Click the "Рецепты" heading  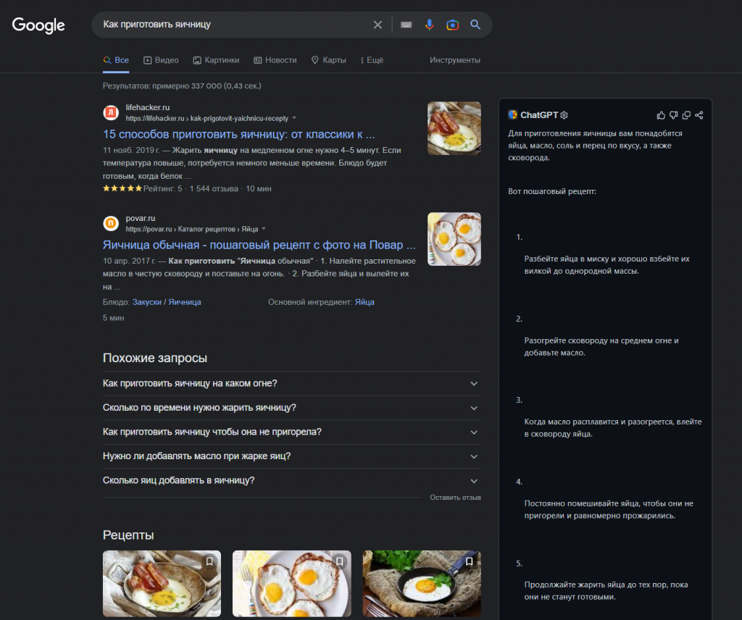coord(128,535)
